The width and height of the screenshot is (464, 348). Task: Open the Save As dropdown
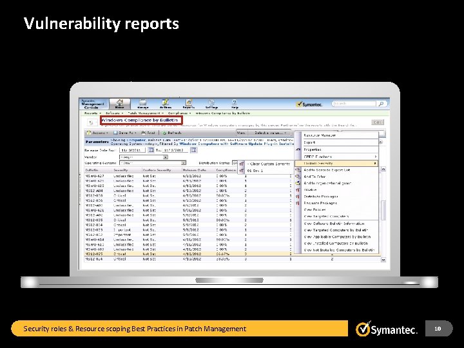125,133
